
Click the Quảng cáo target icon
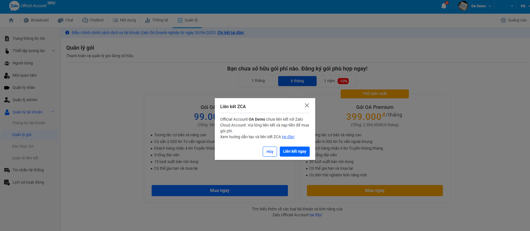click(503, 20)
